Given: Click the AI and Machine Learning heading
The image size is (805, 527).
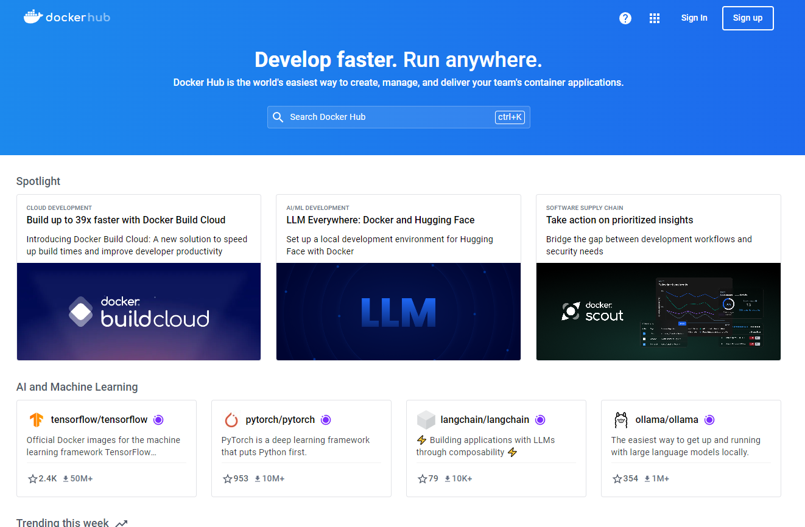Looking at the screenshot, I should (77, 387).
